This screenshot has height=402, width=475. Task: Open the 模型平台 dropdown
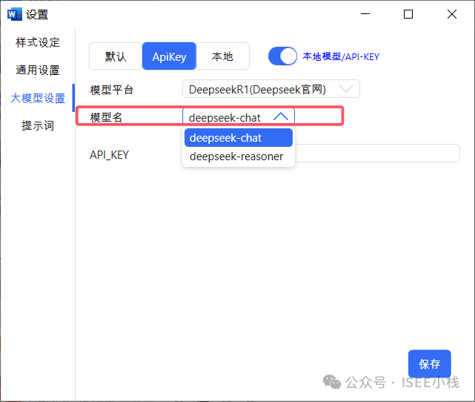pyautogui.click(x=270, y=89)
